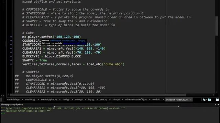Viewport: 220px width, 123px height.
Task: Click block.DIAMOND_BLOCK in the code
Action: pyautogui.click(x=63, y=56)
